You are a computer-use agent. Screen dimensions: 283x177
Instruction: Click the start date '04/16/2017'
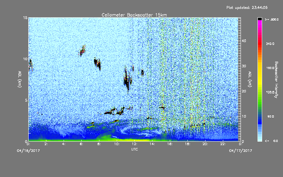point(28,151)
